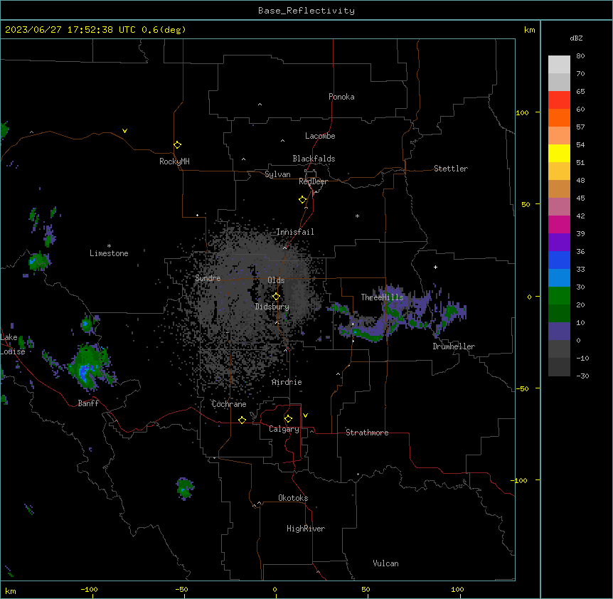Click the orange 60-57 dBZ legend swatch

point(559,117)
